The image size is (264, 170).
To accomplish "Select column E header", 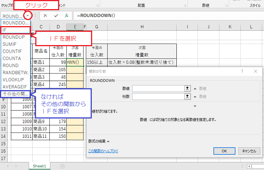I will 75,27.
